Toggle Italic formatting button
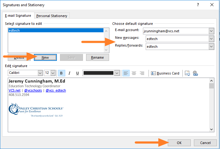Screen dimensions: 220x149 [69, 73]
